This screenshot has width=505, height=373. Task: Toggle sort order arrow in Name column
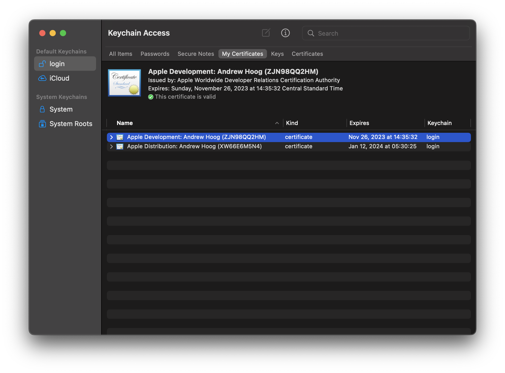tap(277, 123)
